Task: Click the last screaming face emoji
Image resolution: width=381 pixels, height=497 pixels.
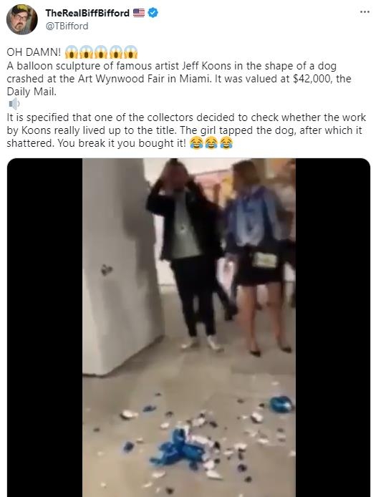Action: pos(130,52)
